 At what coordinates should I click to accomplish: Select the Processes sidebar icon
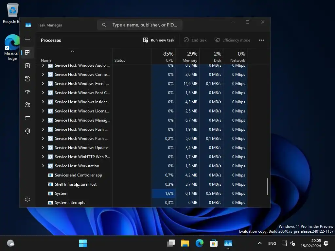(27, 53)
